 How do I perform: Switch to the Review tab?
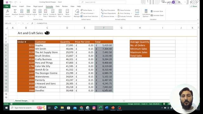pyautogui.click(x=65, y=6)
